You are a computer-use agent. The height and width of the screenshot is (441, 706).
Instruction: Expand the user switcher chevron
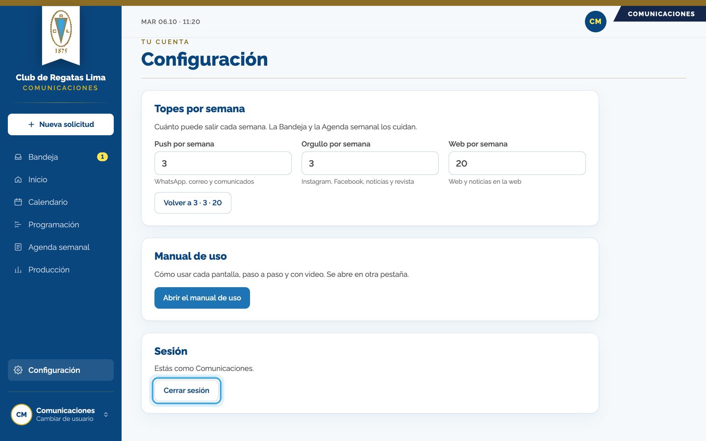(106, 415)
